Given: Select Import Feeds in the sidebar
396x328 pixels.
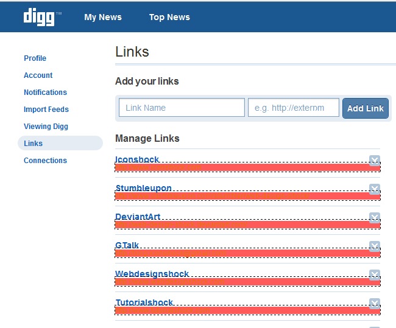Looking at the screenshot, I should point(46,110).
